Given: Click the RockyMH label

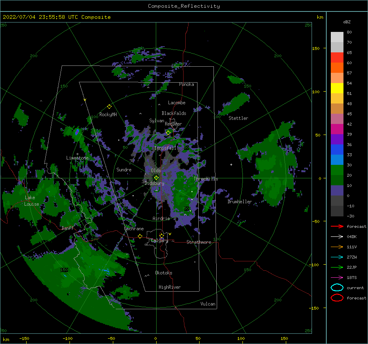Looking at the screenshot, I should click(108, 115).
